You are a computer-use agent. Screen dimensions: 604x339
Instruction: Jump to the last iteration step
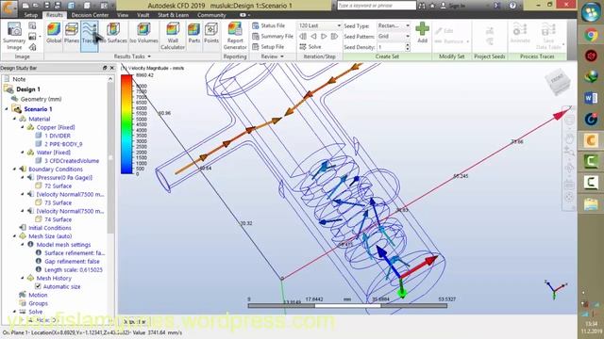334,36
